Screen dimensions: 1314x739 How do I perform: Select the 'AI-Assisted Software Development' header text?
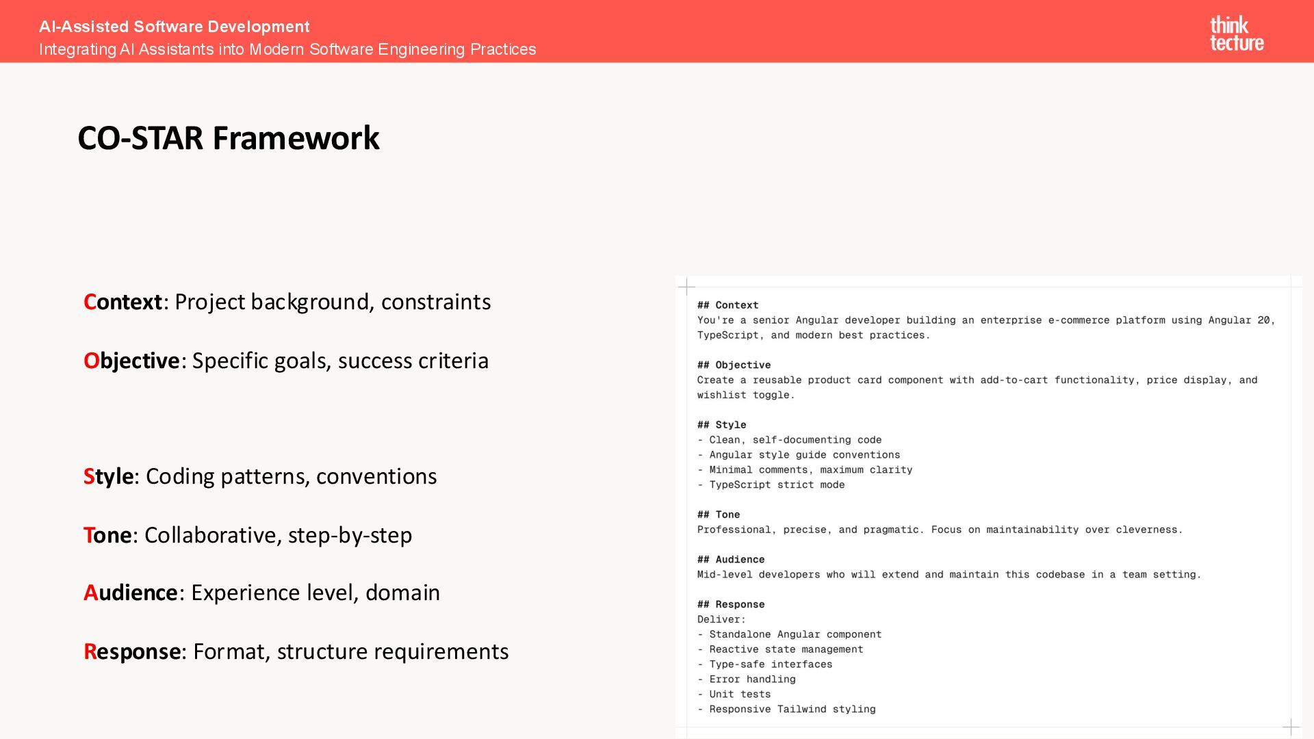pyautogui.click(x=174, y=27)
